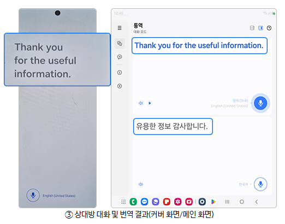Open the Settings gear app in taskbar
This screenshot has width=285, height=224.
(x=202, y=202)
